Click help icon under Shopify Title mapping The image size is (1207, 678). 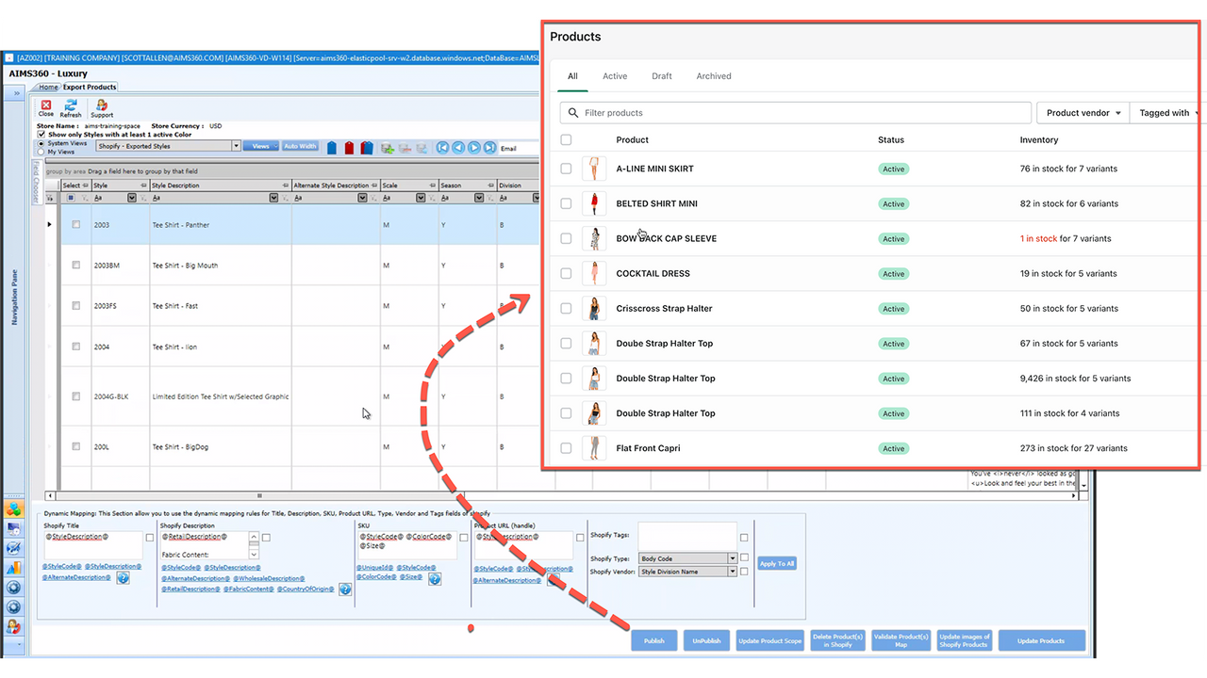123,578
